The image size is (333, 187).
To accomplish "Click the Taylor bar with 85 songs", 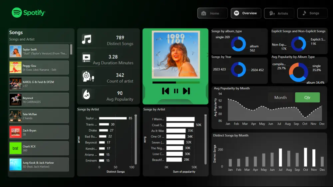I will 113,118.
